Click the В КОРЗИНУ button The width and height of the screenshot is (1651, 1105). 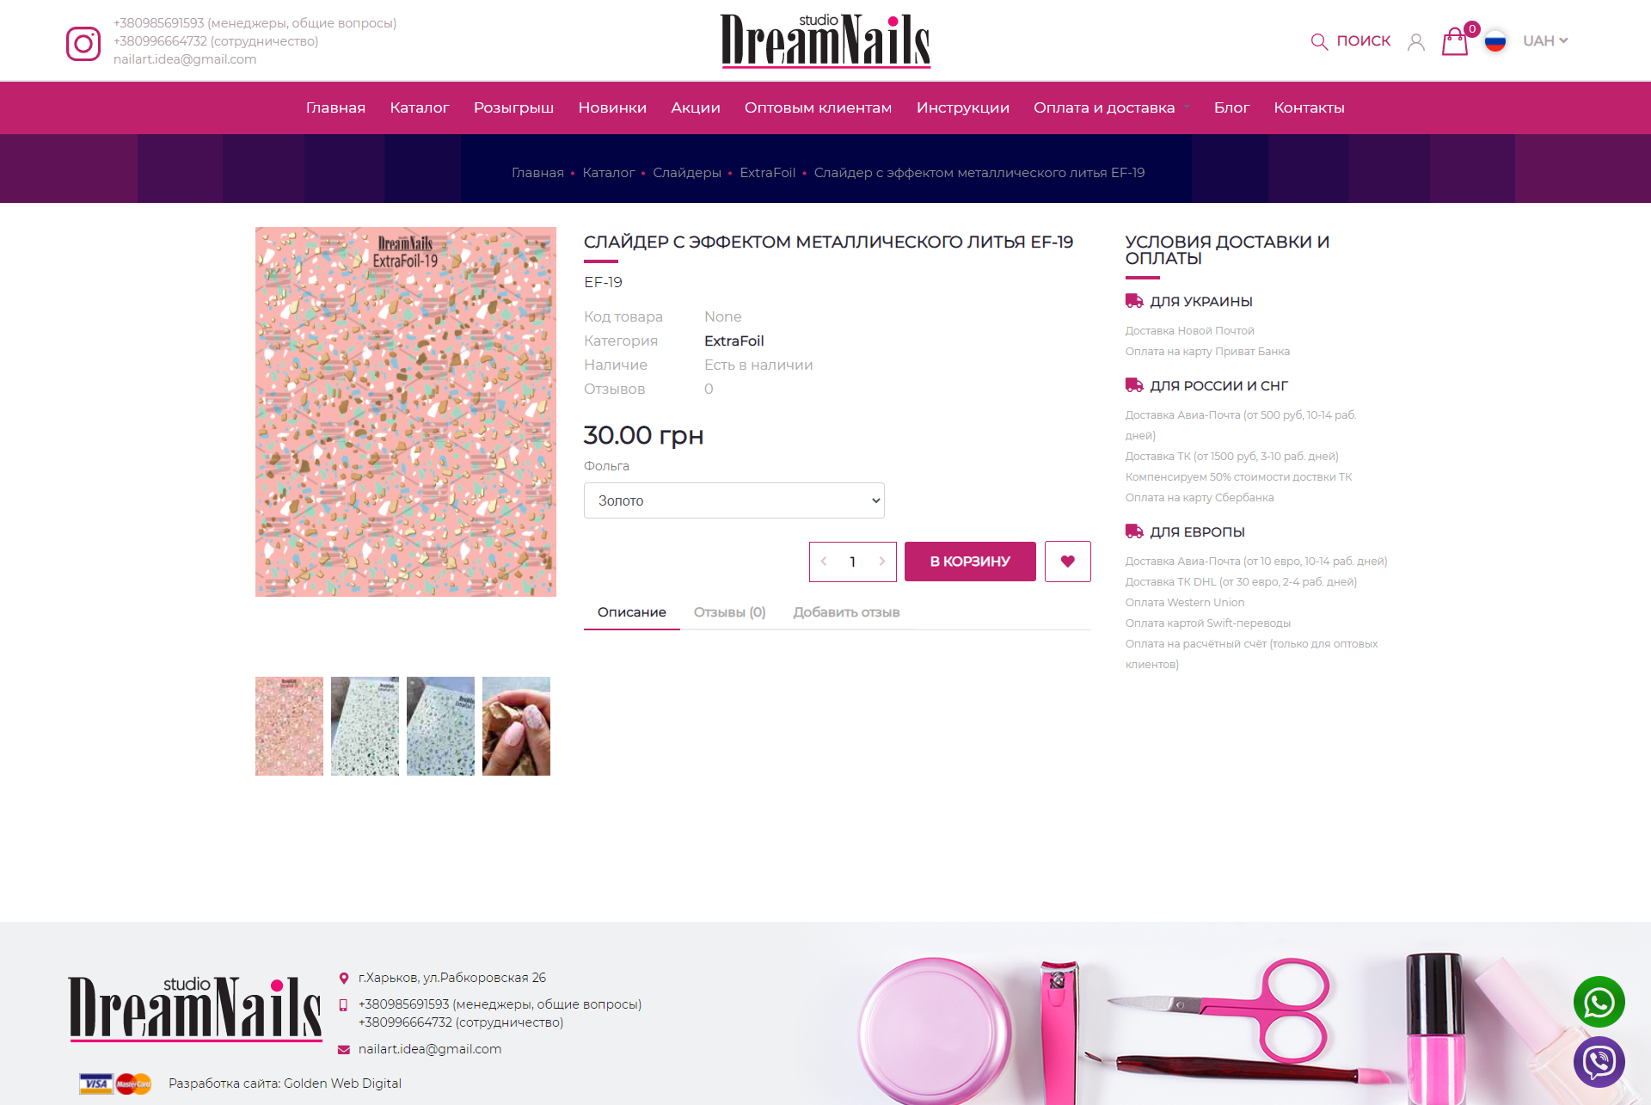(x=970, y=562)
